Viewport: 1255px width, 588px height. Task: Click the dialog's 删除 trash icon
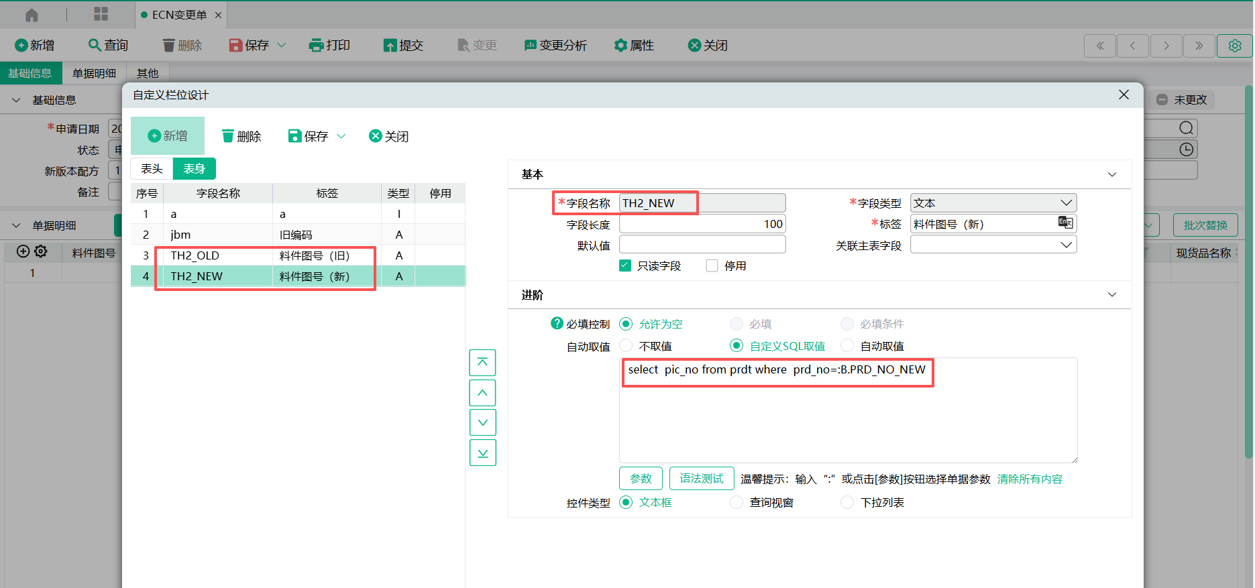(228, 136)
